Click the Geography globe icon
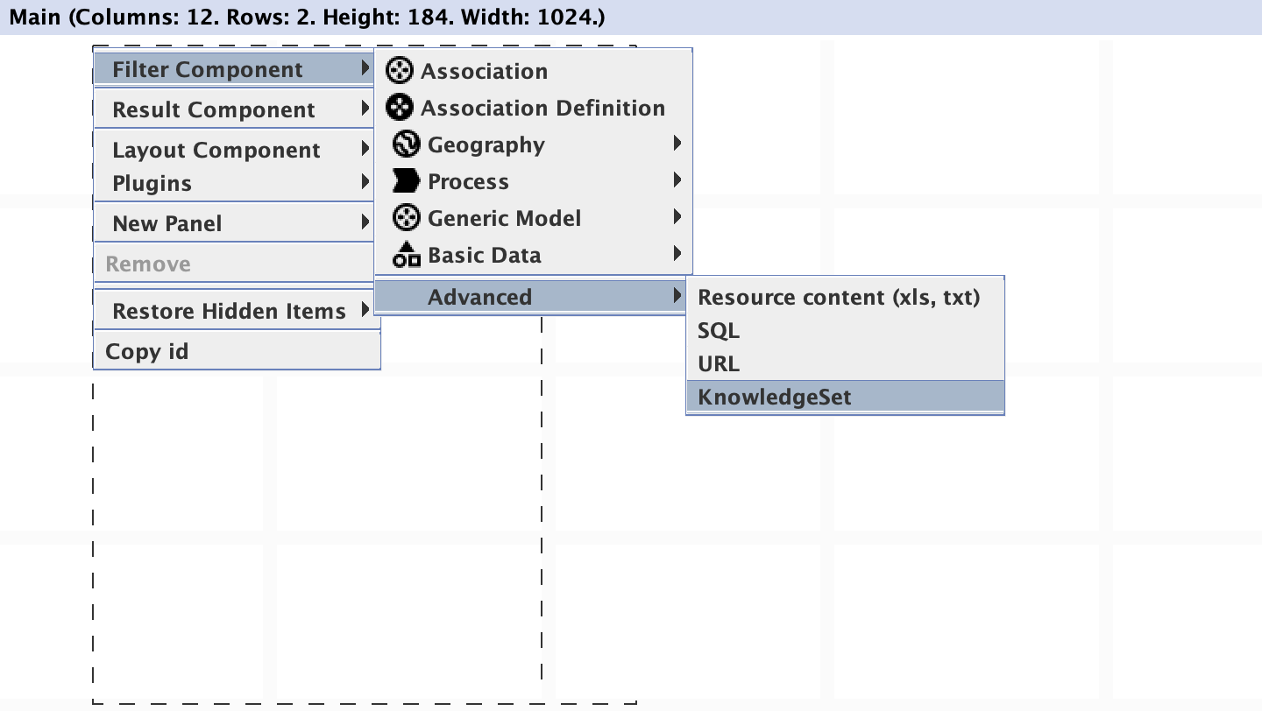 click(x=406, y=144)
